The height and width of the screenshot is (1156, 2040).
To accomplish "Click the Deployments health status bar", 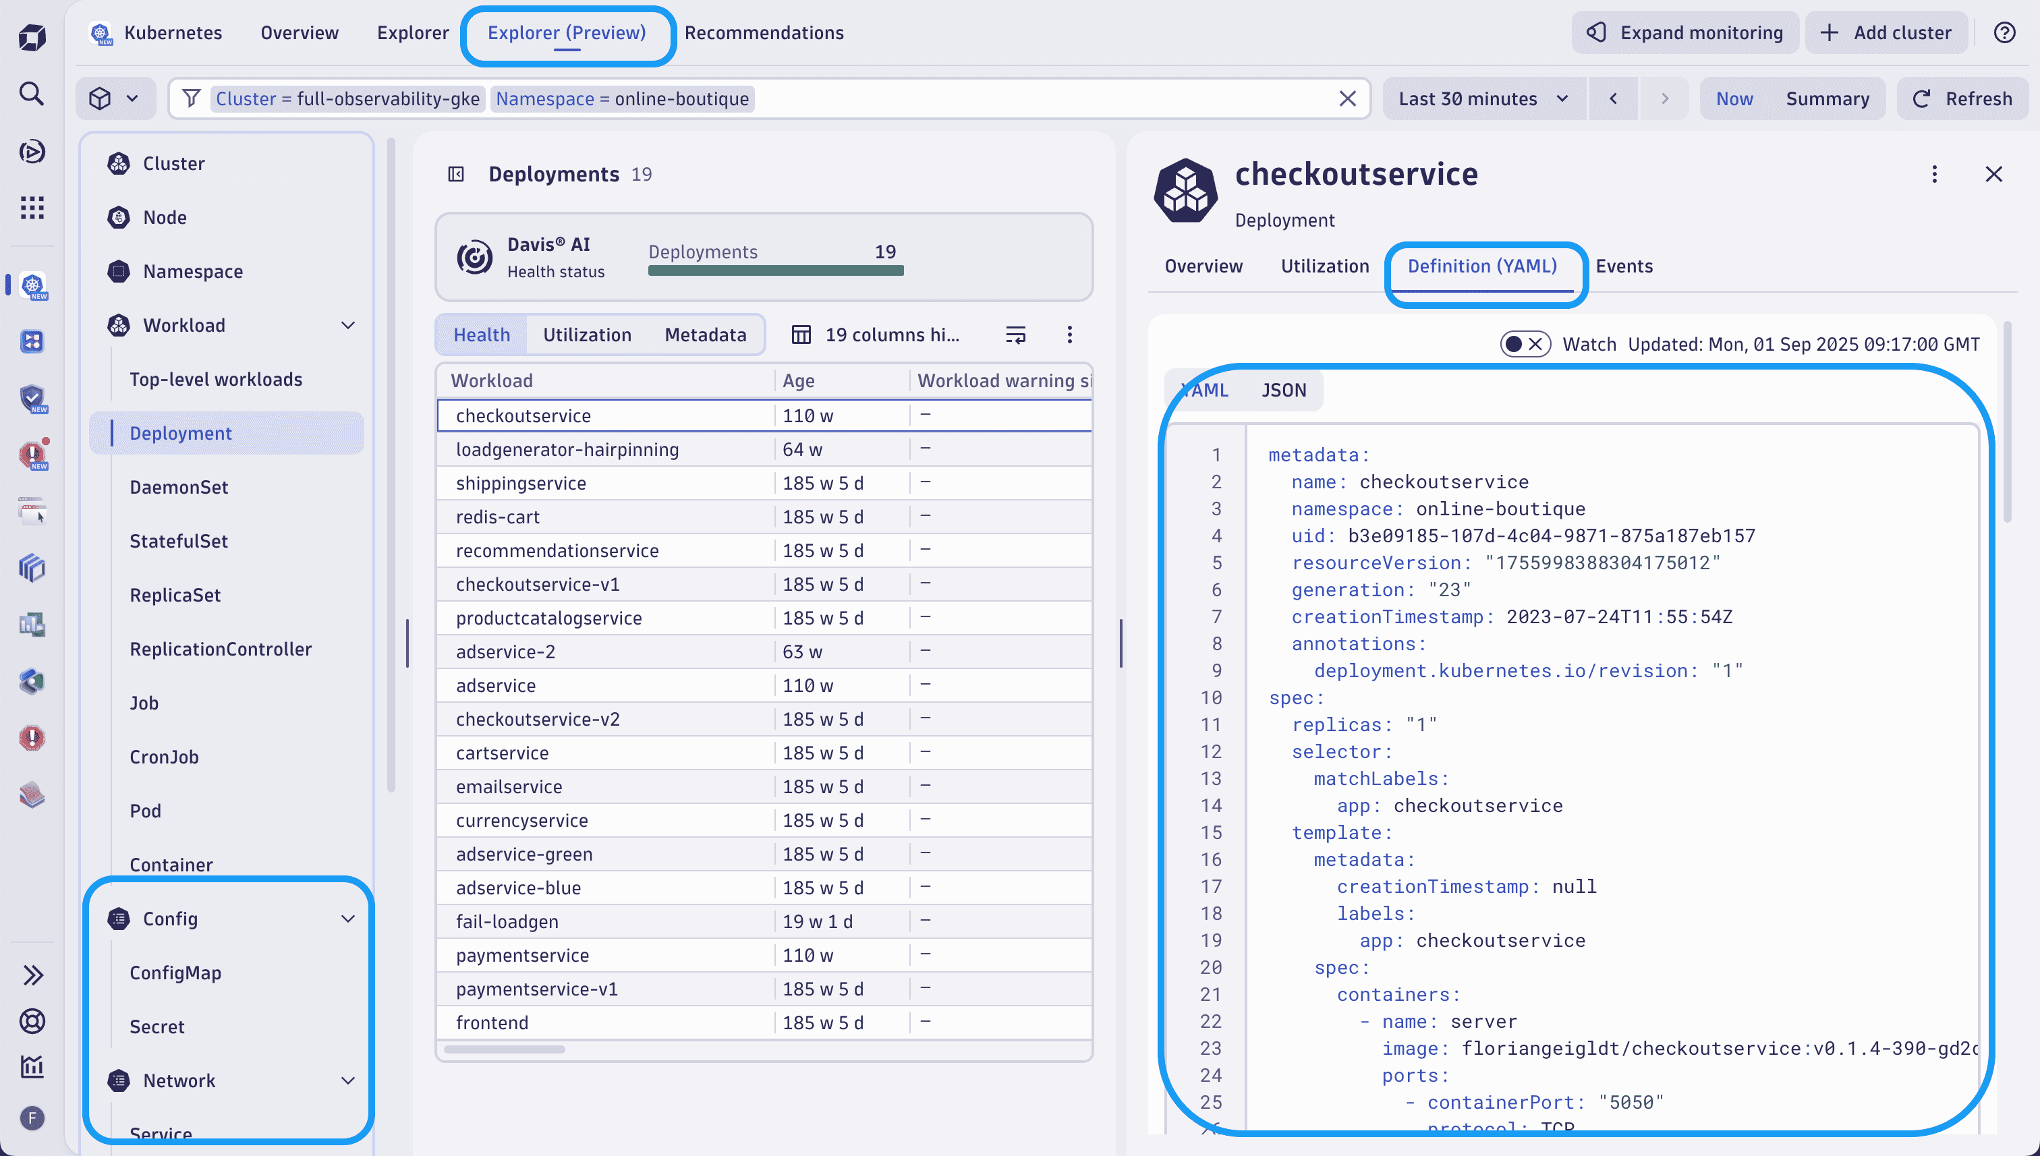I will click(x=776, y=270).
